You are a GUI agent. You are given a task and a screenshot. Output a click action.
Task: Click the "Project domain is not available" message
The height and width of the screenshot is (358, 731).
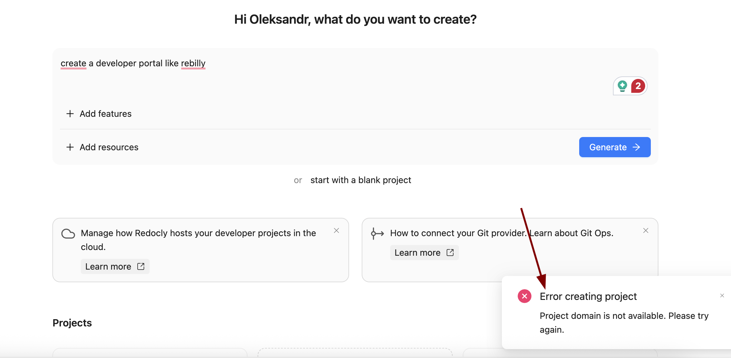pyautogui.click(x=624, y=323)
